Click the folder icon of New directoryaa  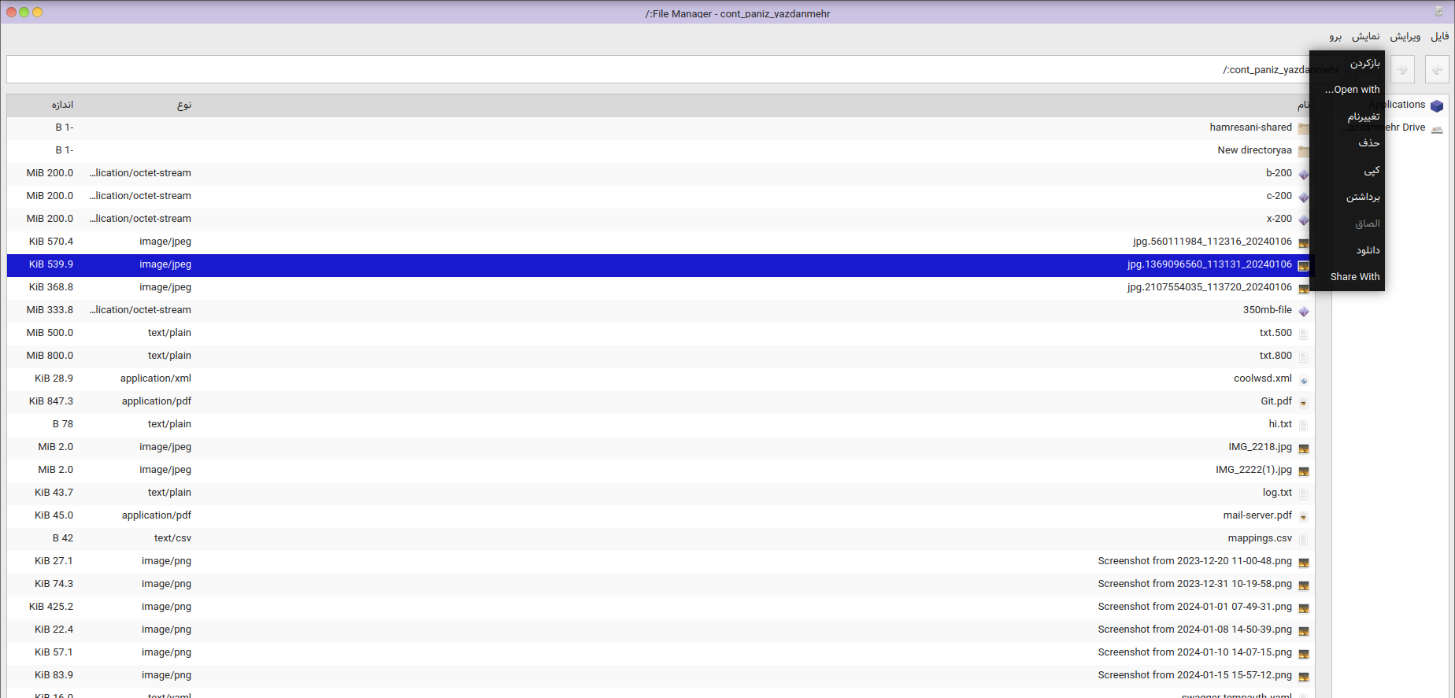pos(1304,151)
